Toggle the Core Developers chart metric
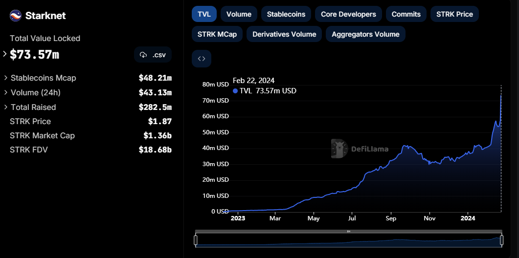Image resolution: width=519 pixels, height=258 pixels. click(348, 14)
